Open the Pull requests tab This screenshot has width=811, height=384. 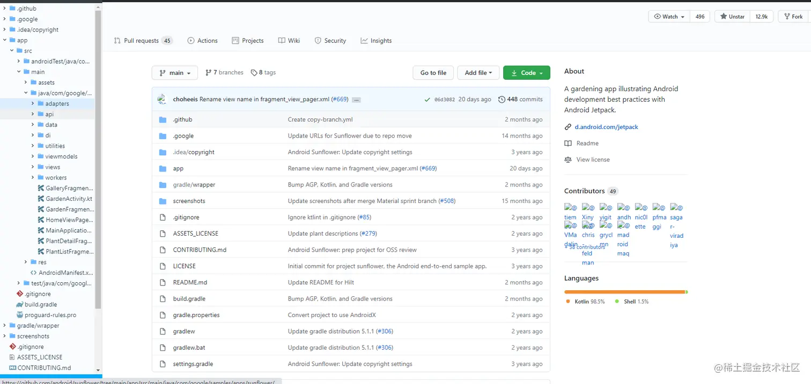[143, 41]
